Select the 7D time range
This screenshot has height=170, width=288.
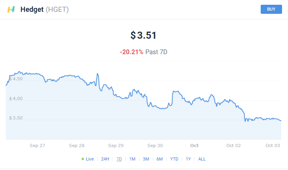[119, 159]
